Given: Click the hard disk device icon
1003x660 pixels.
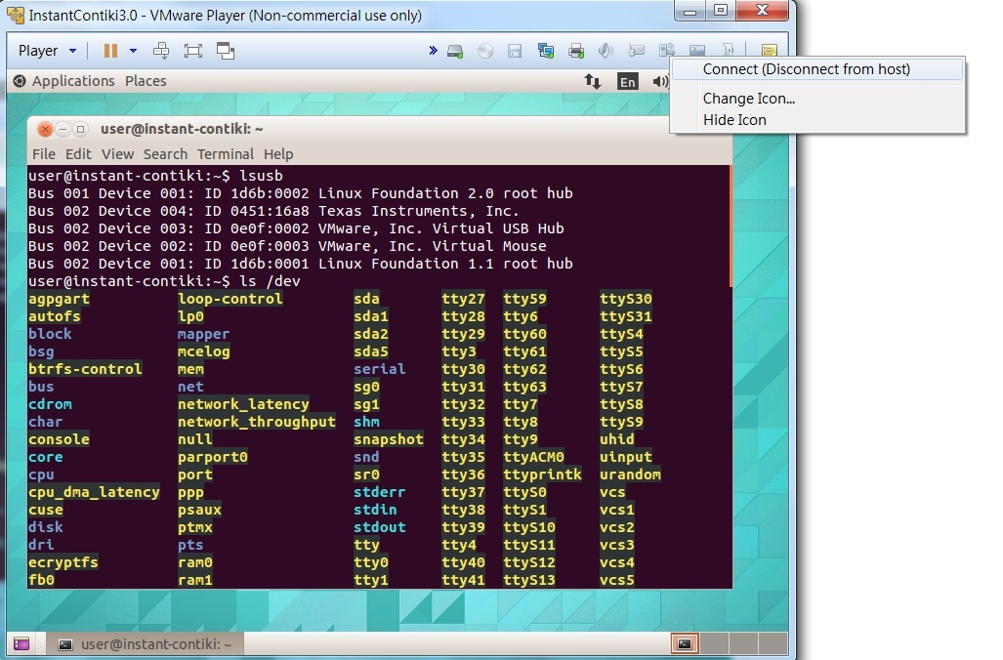Looking at the screenshot, I should (x=455, y=51).
